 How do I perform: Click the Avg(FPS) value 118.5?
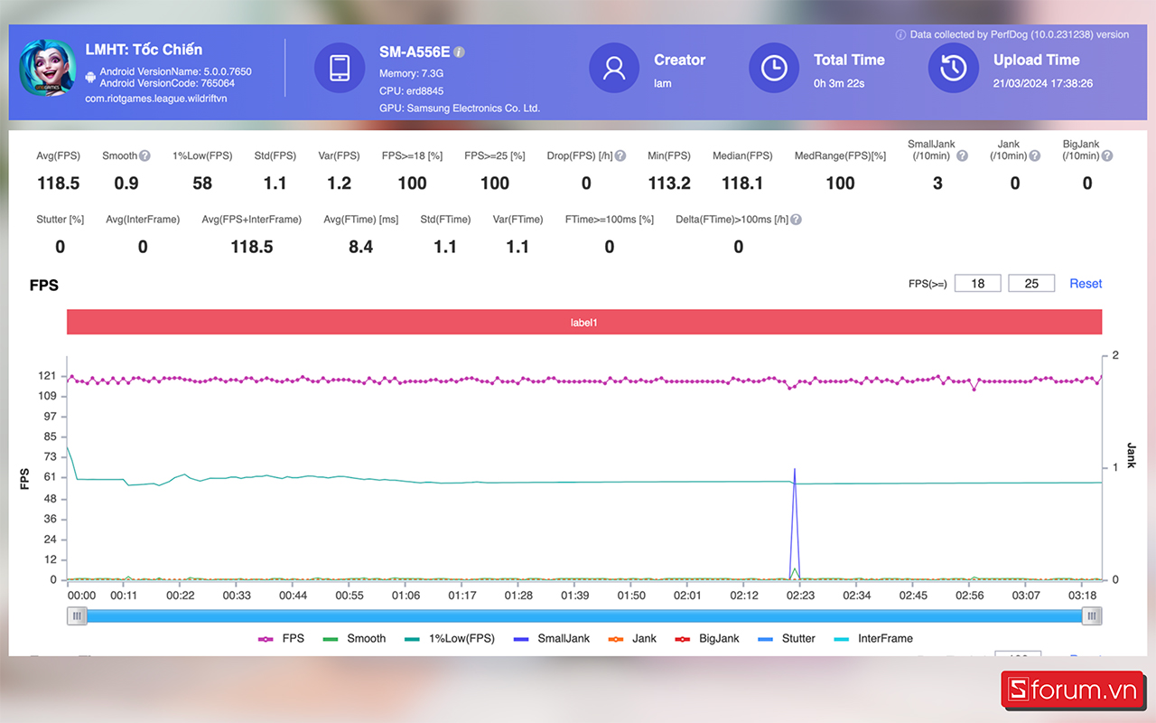pyautogui.click(x=59, y=183)
